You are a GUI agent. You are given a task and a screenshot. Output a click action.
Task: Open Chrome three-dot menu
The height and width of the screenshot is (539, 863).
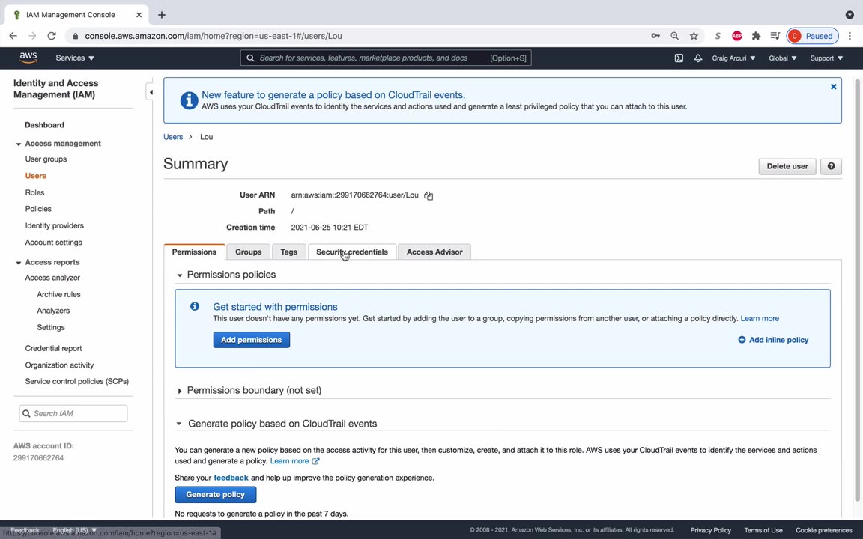(850, 36)
